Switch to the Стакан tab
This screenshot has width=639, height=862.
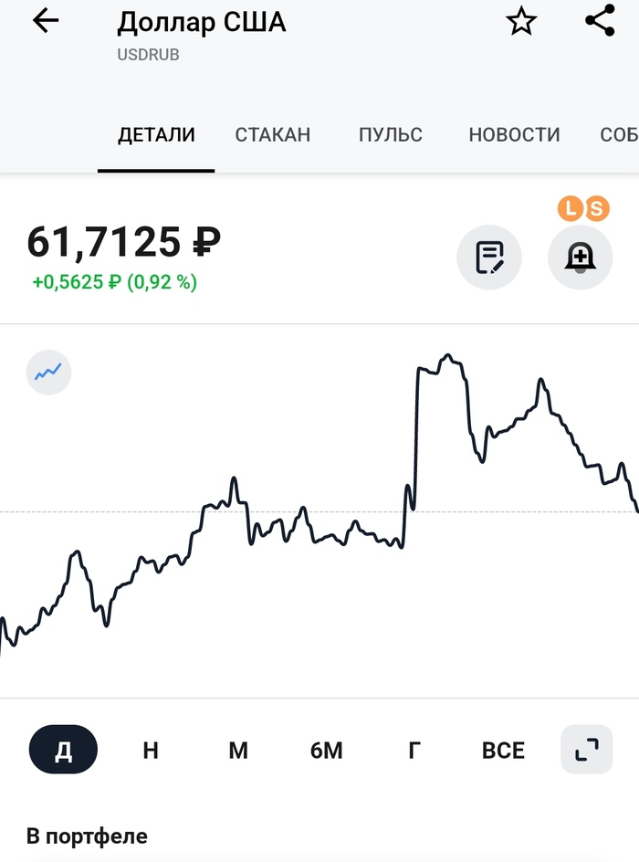[273, 135]
